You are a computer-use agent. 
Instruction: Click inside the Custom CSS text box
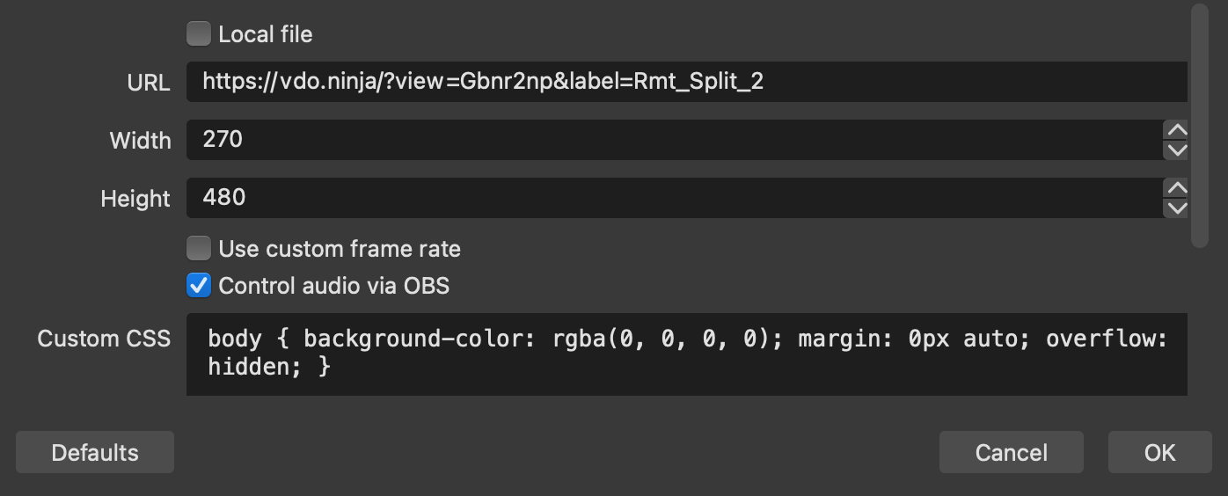tap(687, 354)
